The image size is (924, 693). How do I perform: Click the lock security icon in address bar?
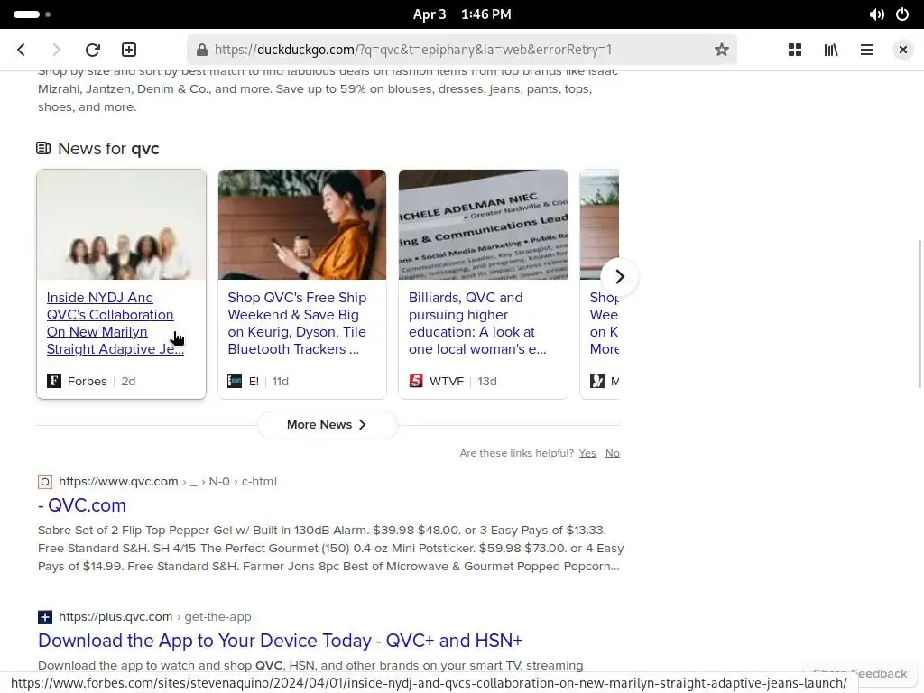point(201,50)
